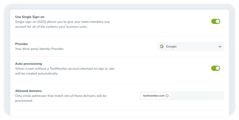Click the description about matching email addresses
Screen dimensions: 239x120
pyautogui.click(x=61, y=98)
